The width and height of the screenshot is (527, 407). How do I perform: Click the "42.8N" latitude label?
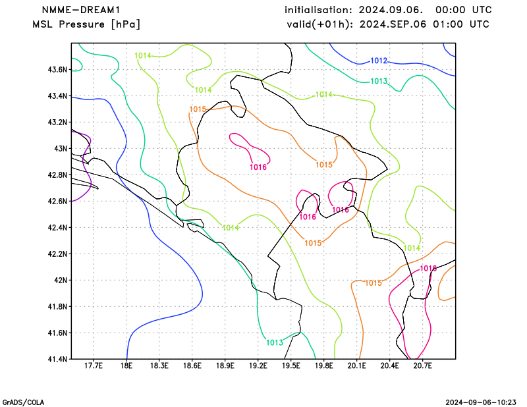(57, 175)
